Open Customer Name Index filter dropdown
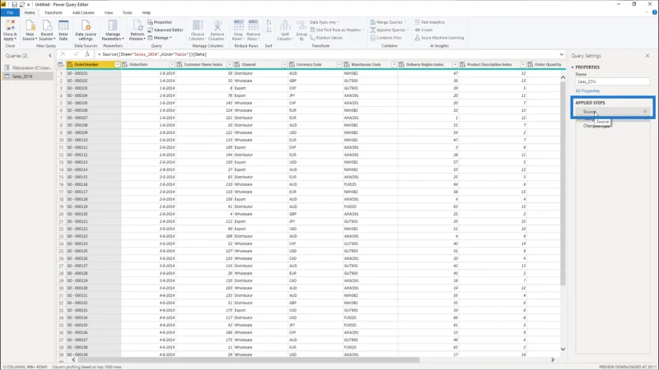Viewport: 659px width, 370px height. tap(230, 65)
